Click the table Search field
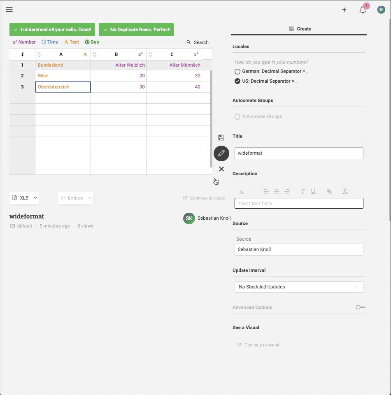The image size is (391, 395). tap(201, 42)
